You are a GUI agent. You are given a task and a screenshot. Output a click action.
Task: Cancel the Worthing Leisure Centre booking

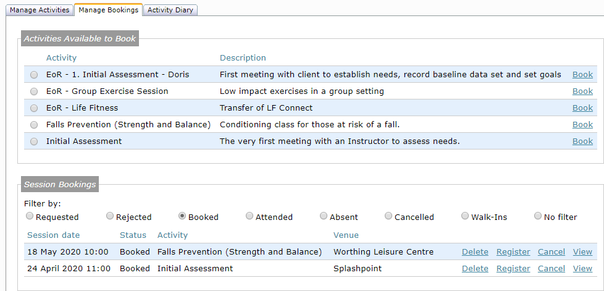click(x=552, y=252)
